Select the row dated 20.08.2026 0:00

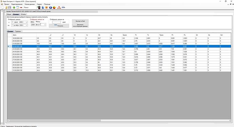[x=119, y=41]
